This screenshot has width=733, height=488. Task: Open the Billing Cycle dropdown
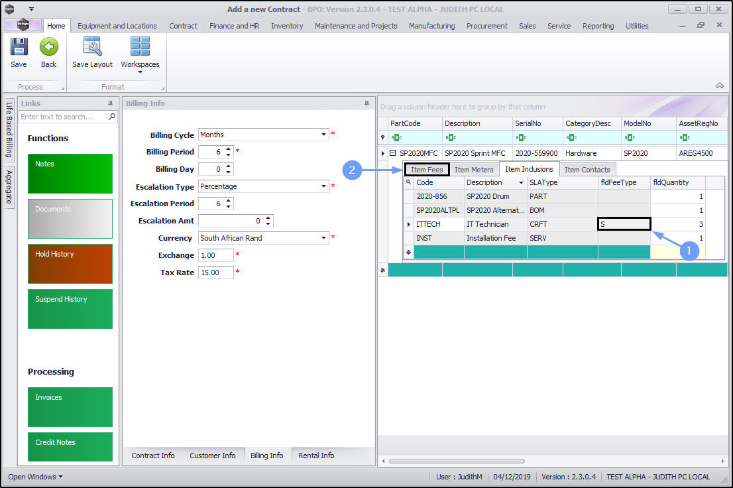click(324, 135)
